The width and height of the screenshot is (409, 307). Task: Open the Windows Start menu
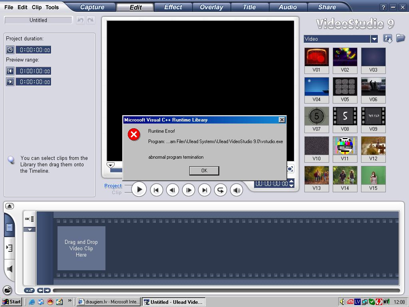[11, 302]
